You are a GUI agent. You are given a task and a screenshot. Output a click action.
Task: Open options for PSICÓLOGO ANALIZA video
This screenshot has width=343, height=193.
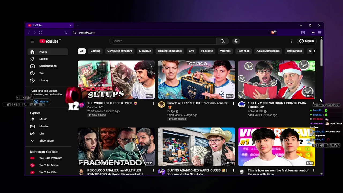point(153,171)
